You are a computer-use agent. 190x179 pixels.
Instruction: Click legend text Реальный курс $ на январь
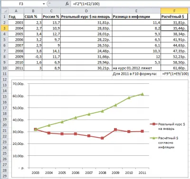pos(171,126)
